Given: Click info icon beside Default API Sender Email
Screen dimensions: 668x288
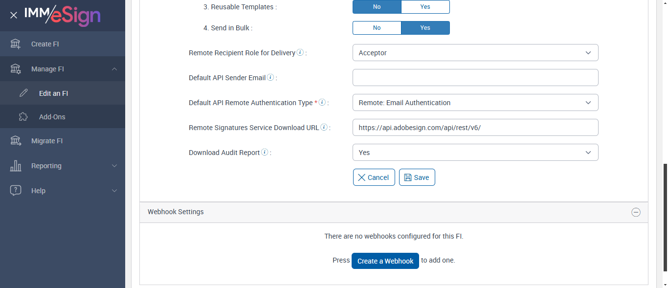Looking at the screenshot, I should (270, 78).
